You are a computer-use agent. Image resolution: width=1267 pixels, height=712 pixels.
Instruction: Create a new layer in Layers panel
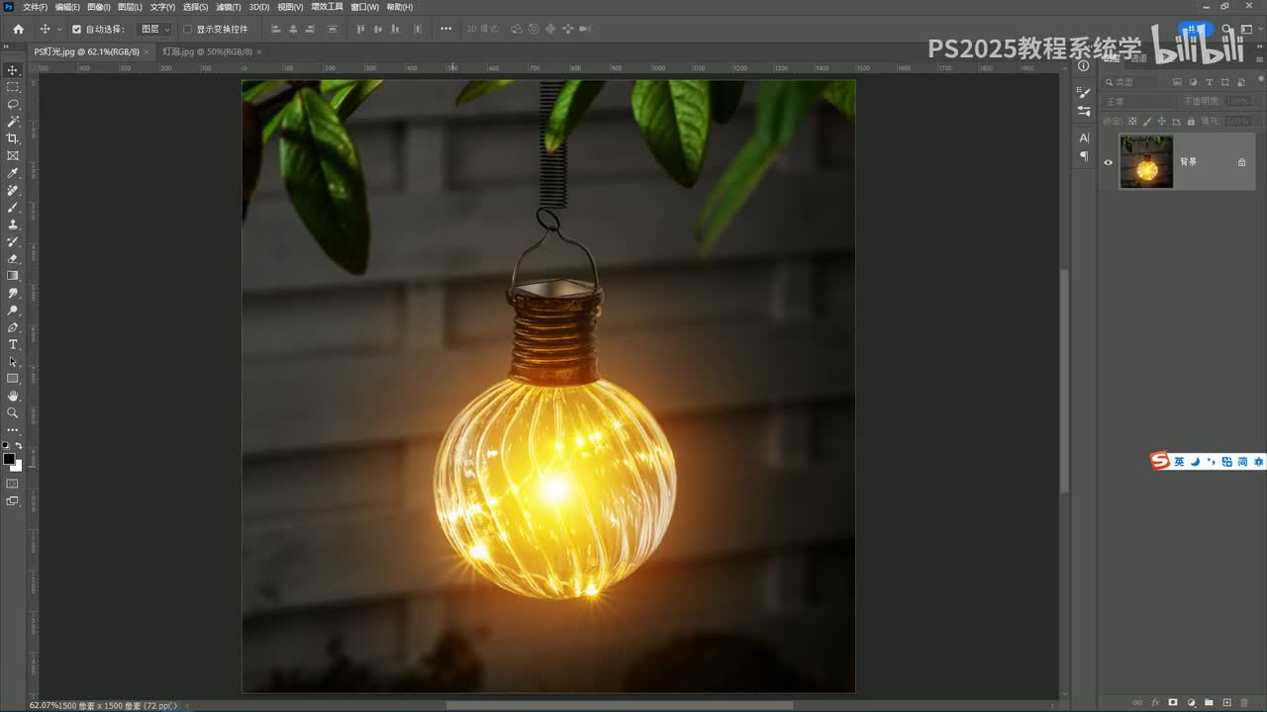click(1226, 702)
